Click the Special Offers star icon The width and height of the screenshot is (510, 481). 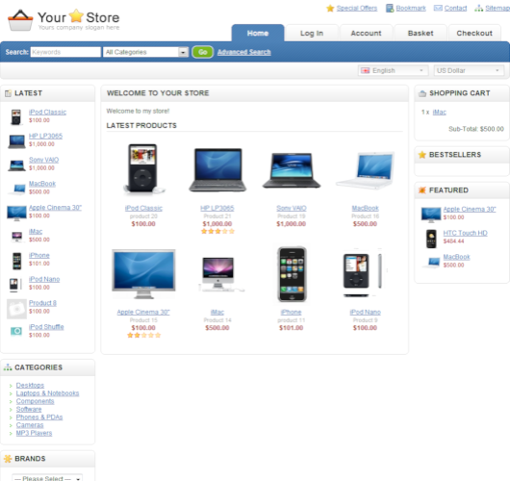[x=330, y=8]
